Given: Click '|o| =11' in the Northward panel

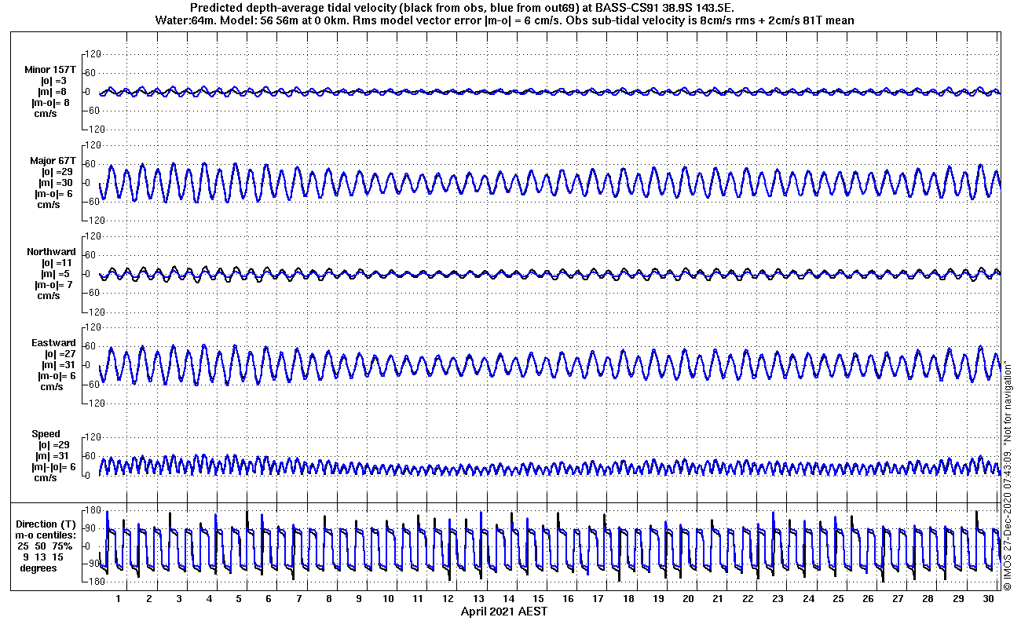Looking at the screenshot, I should (57, 263).
